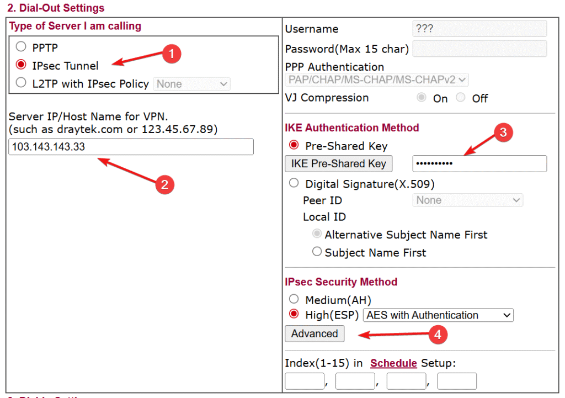
Task: Click the masked pre-shared key field
Action: click(x=479, y=163)
